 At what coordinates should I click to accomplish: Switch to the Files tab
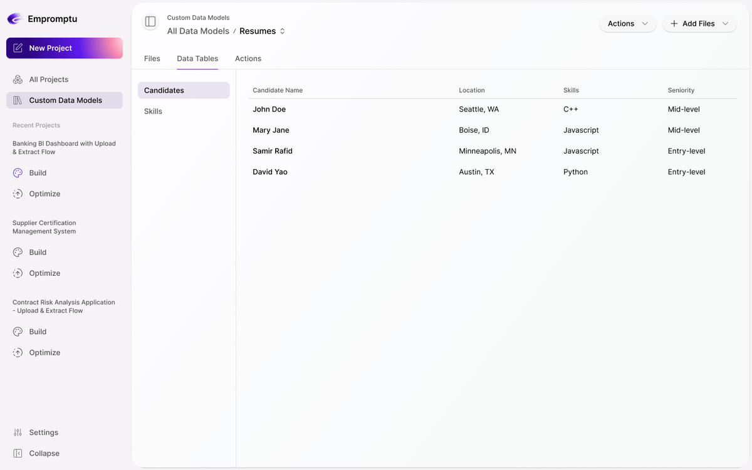pyautogui.click(x=152, y=58)
